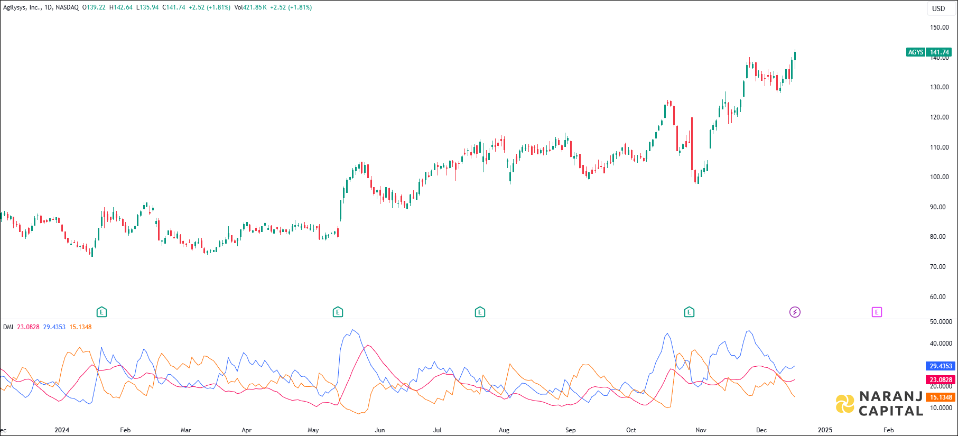Click the 141.74 last price label

(940, 52)
